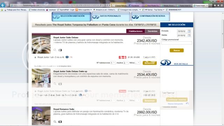Click the browser home icon

click(215, 6)
